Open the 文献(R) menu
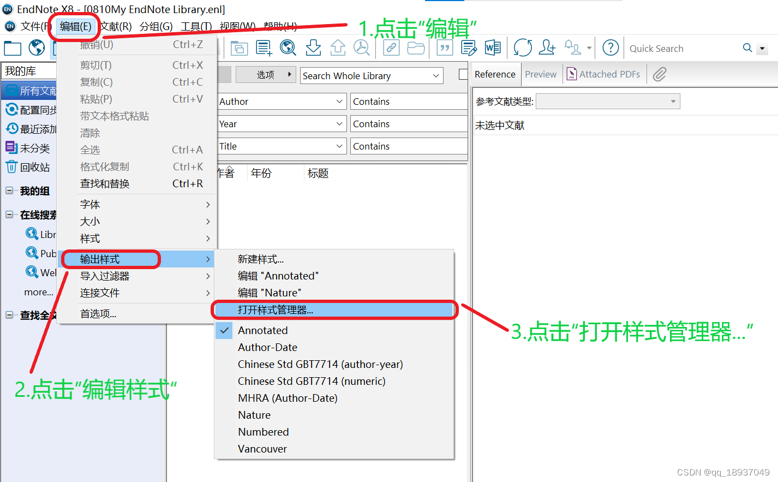 point(116,26)
